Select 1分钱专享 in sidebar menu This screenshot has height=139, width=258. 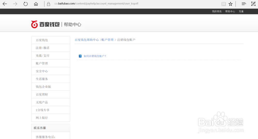(x=51, y=110)
